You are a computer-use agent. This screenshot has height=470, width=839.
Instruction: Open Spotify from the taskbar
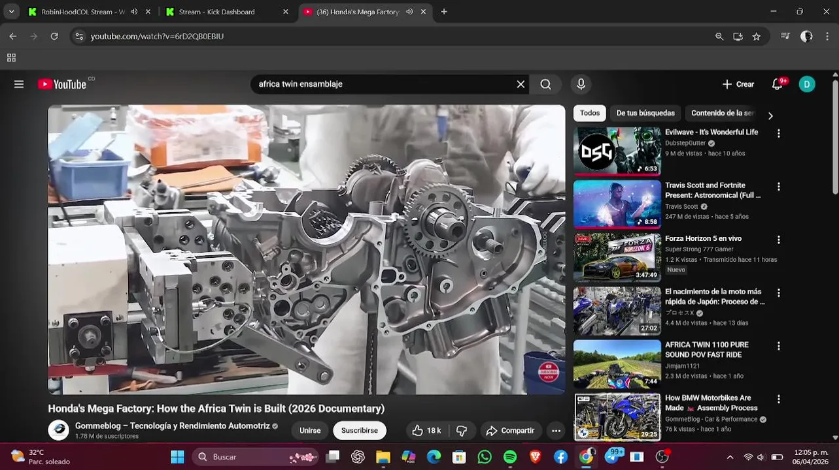(510, 457)
